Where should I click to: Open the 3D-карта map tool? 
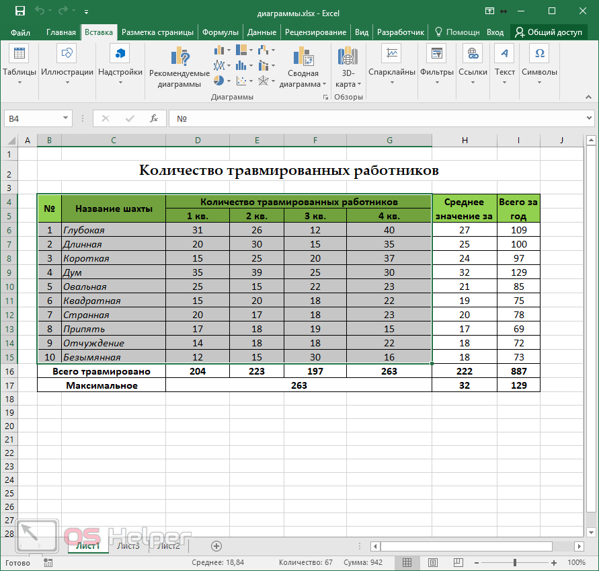click(x=348, y=67)
